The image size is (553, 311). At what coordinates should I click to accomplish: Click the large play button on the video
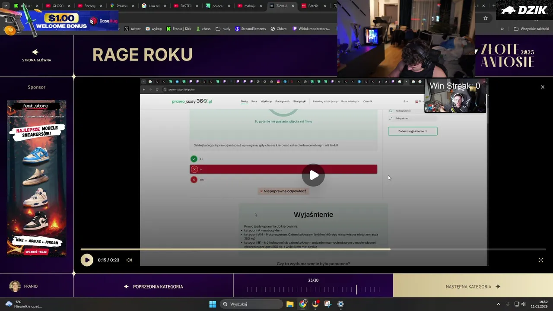click(313, 175)
